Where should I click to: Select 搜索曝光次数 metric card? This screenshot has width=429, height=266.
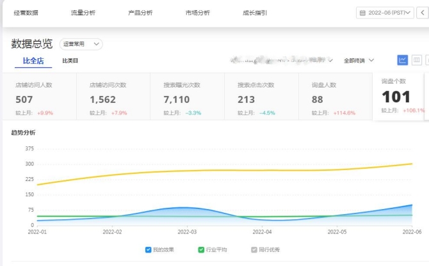click(x=187, y=97)
